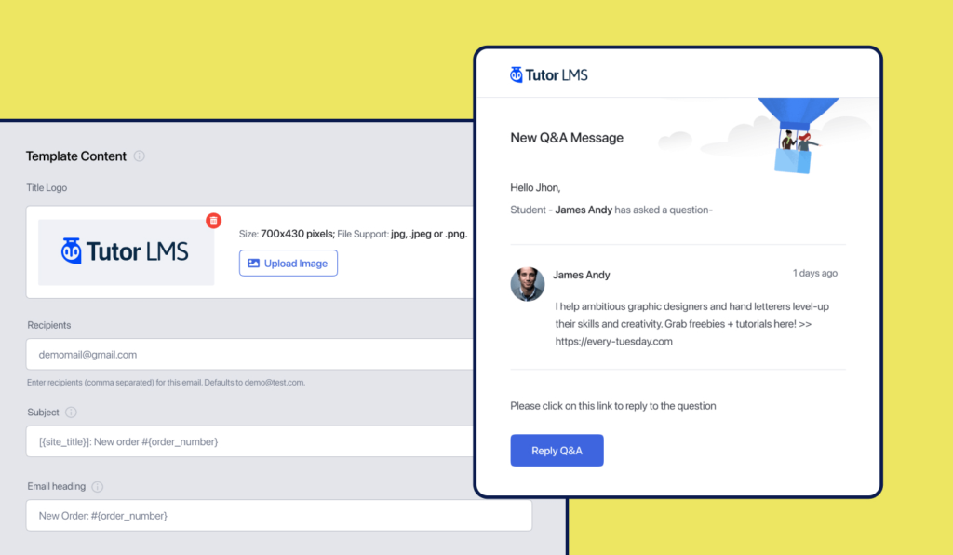Click info icon next to Subject label

[x=72, y=413]
